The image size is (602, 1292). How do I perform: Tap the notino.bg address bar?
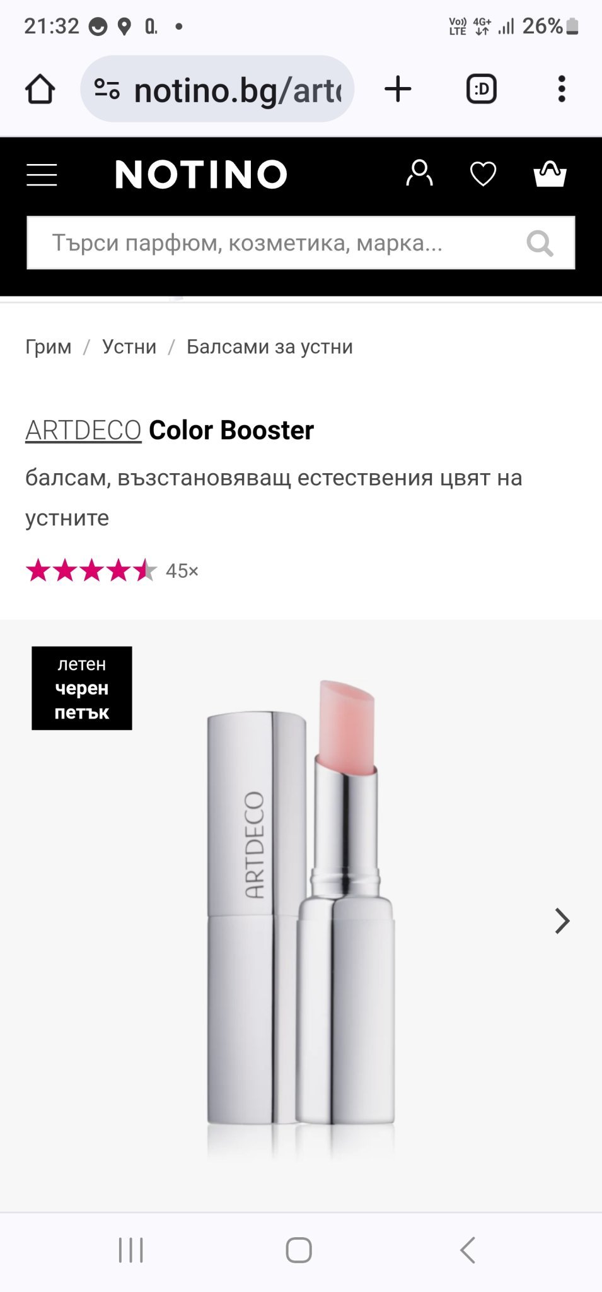coord(217,89)
